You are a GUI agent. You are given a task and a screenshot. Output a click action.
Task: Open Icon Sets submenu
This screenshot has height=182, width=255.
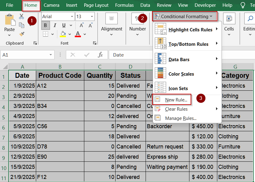(x=187, y=88)
